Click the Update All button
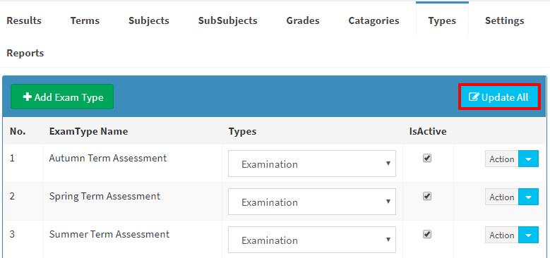 tap(499, 97)
